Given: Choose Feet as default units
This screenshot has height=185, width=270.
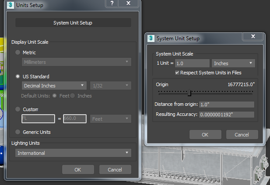Looking at the screenshot, I should [x=55, y=96].
